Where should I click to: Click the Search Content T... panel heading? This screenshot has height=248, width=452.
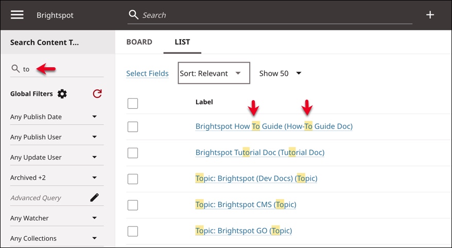(x=44, y=43)
